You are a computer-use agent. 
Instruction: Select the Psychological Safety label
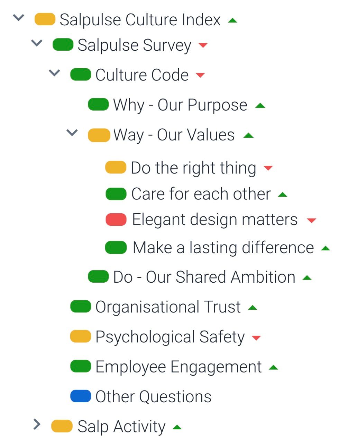[x=170, y=336]
